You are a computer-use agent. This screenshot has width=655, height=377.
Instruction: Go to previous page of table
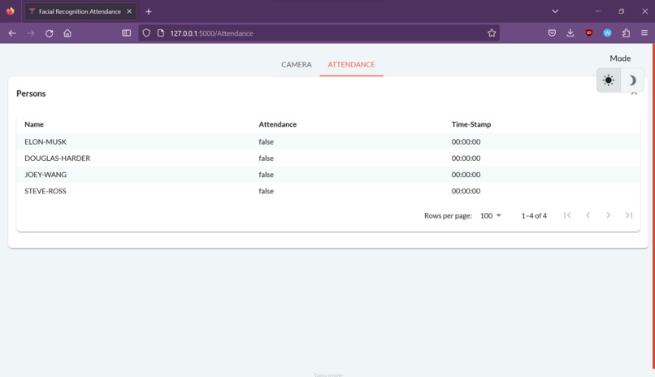pos(588,215)
